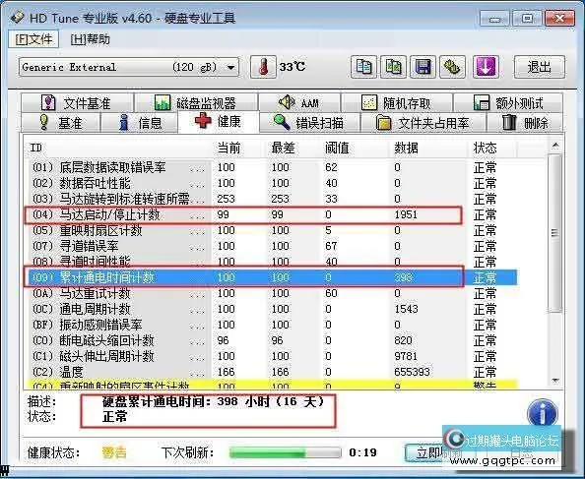Image resolution: width=585 pixels, height=479 pixels.
Task: Switch to the 随机存取 tab
Action: point(397,102)
